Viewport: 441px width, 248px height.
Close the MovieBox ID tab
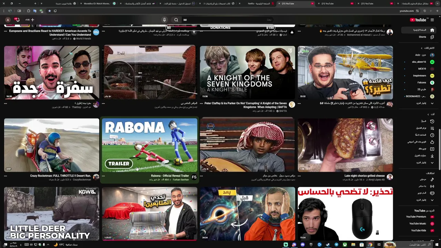pos(81,3)
